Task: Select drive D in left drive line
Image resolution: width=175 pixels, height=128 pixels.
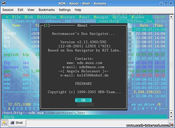Action: click(x=22, y=108)
